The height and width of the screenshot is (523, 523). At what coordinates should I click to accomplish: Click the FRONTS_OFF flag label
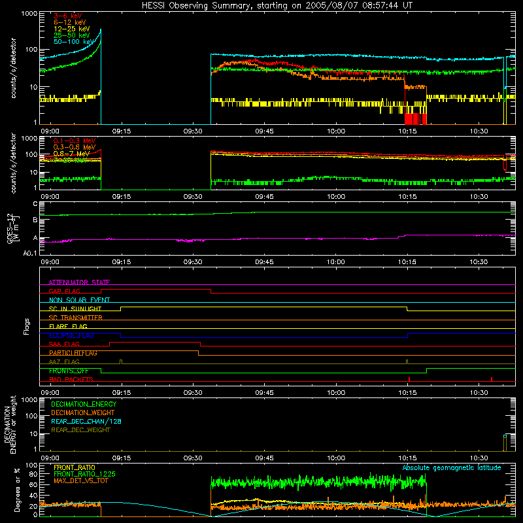[x=69, y=371]
